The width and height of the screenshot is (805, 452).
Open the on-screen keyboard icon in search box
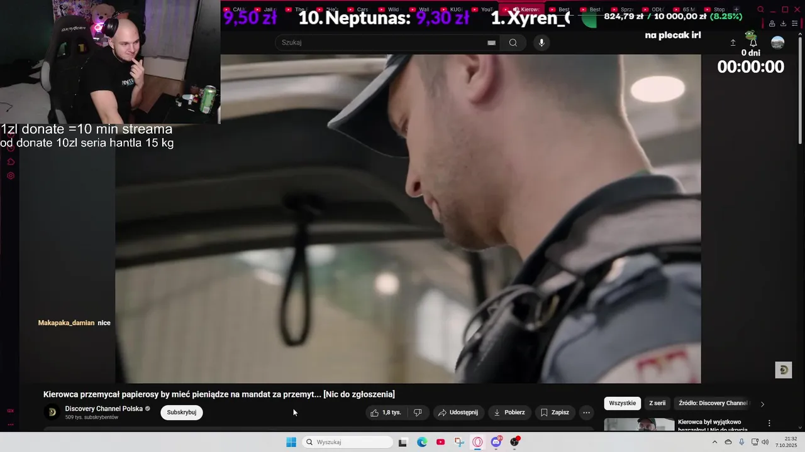[x=491, y=43]
